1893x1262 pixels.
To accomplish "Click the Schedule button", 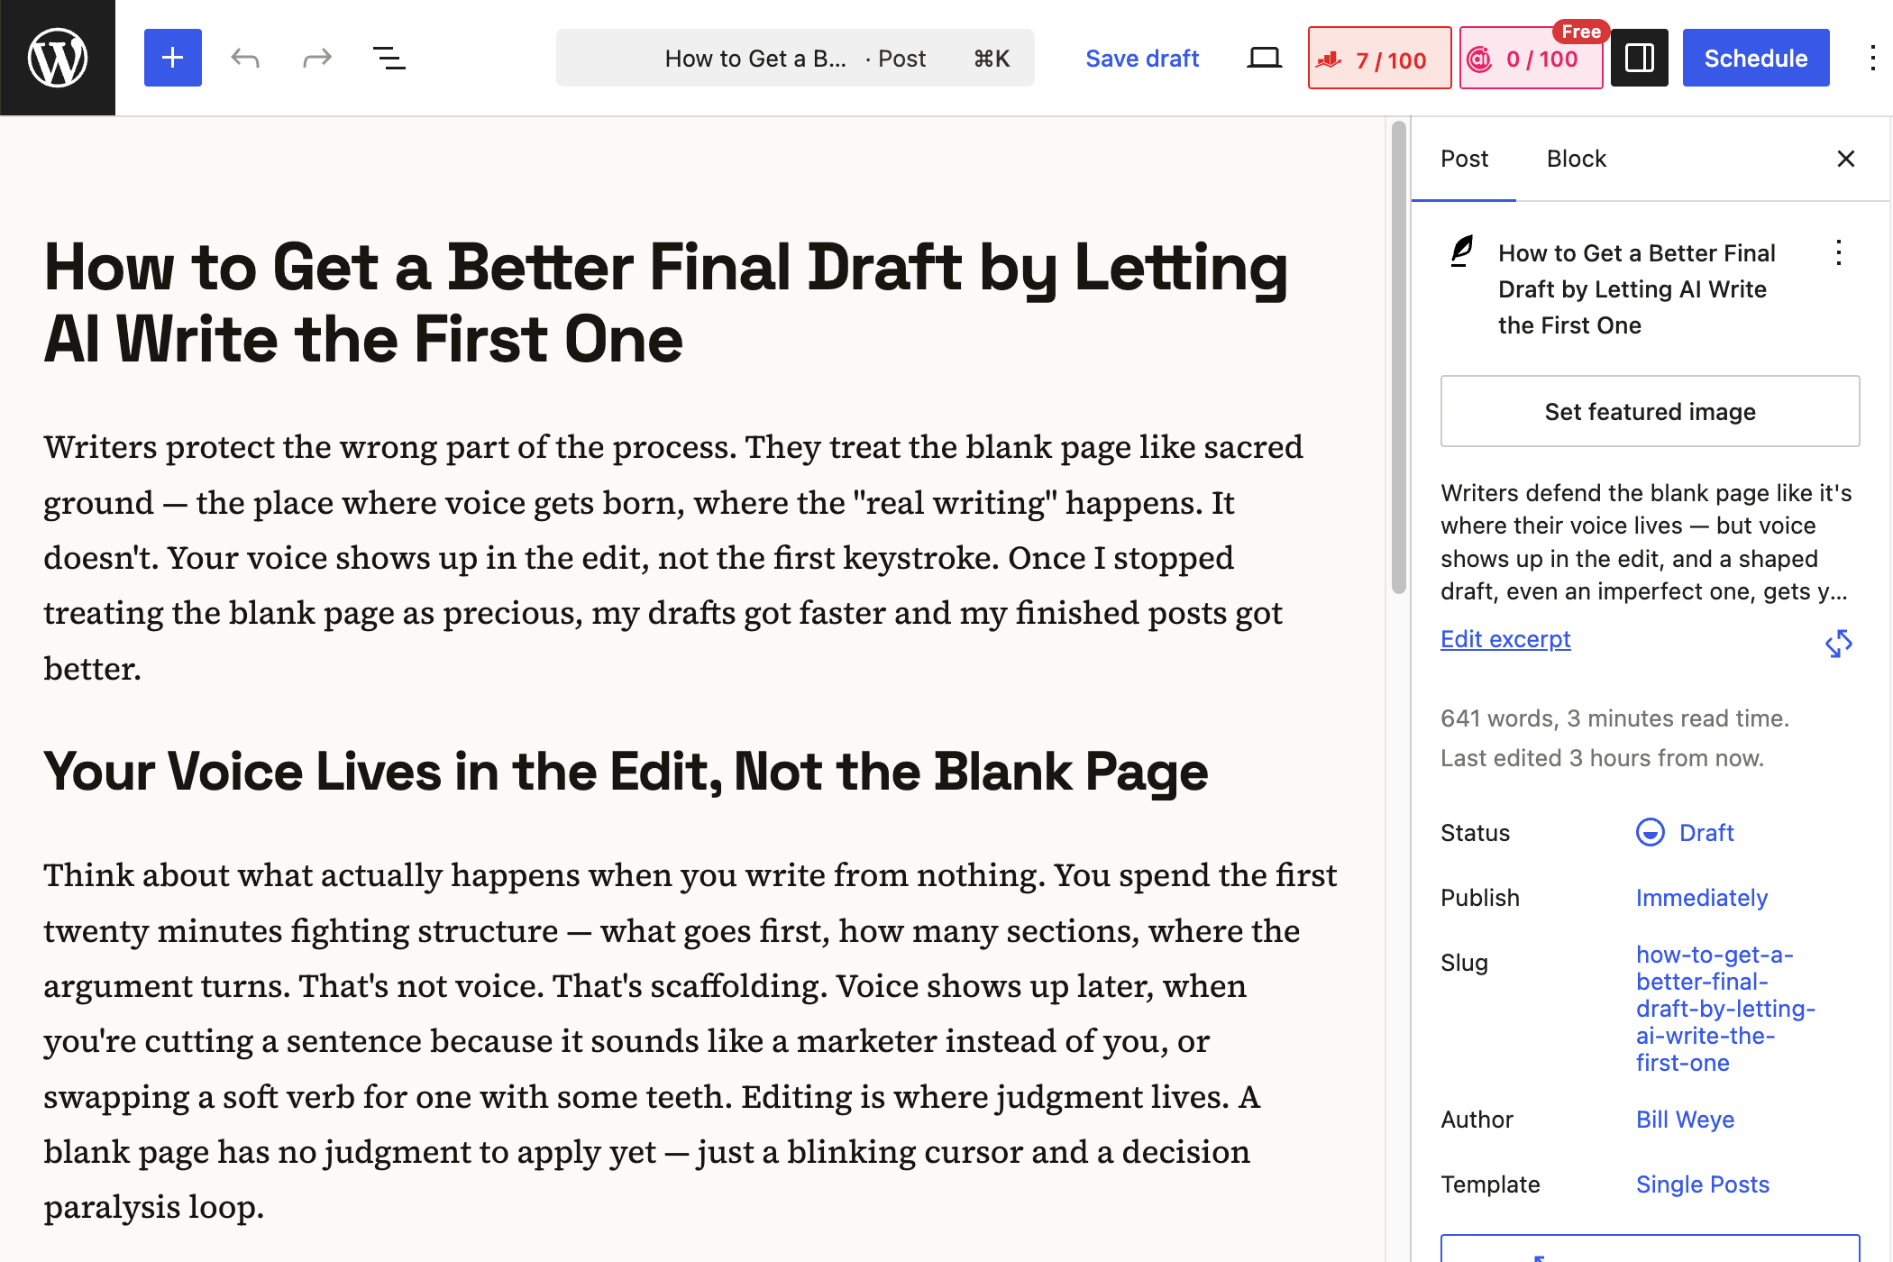I will click(x=1755, y=58).
